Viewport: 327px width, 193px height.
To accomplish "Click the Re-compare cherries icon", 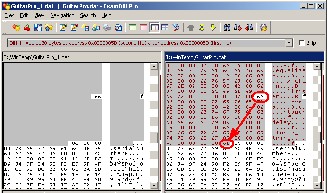I will pyautogui.click(x=27, y=27).
